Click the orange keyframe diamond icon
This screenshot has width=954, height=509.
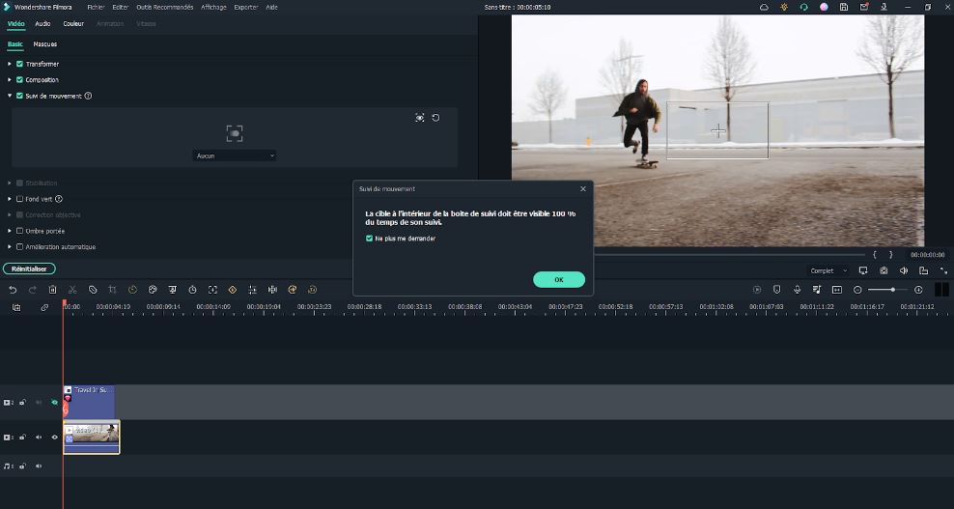pos(233,290)
